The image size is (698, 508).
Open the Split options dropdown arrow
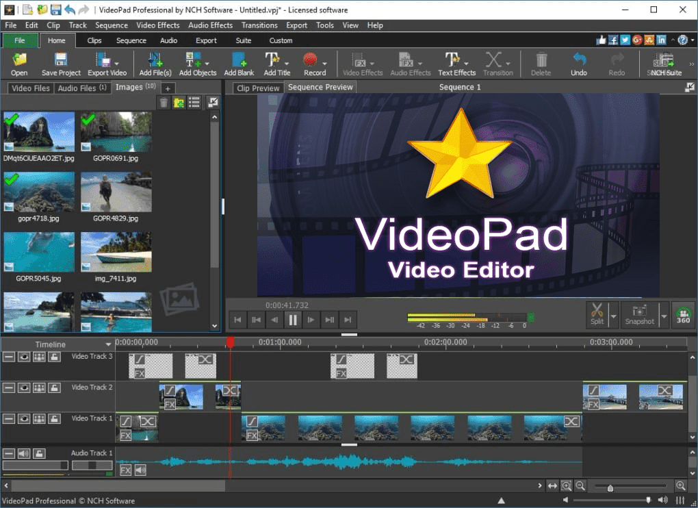pos(613,317)
